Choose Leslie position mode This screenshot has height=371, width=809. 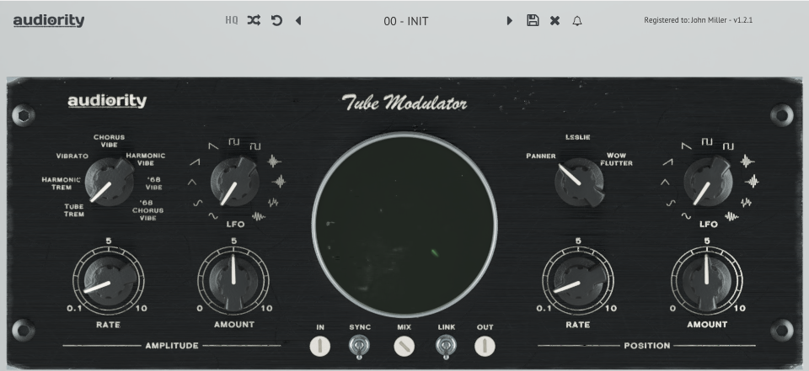coord(578,137)
